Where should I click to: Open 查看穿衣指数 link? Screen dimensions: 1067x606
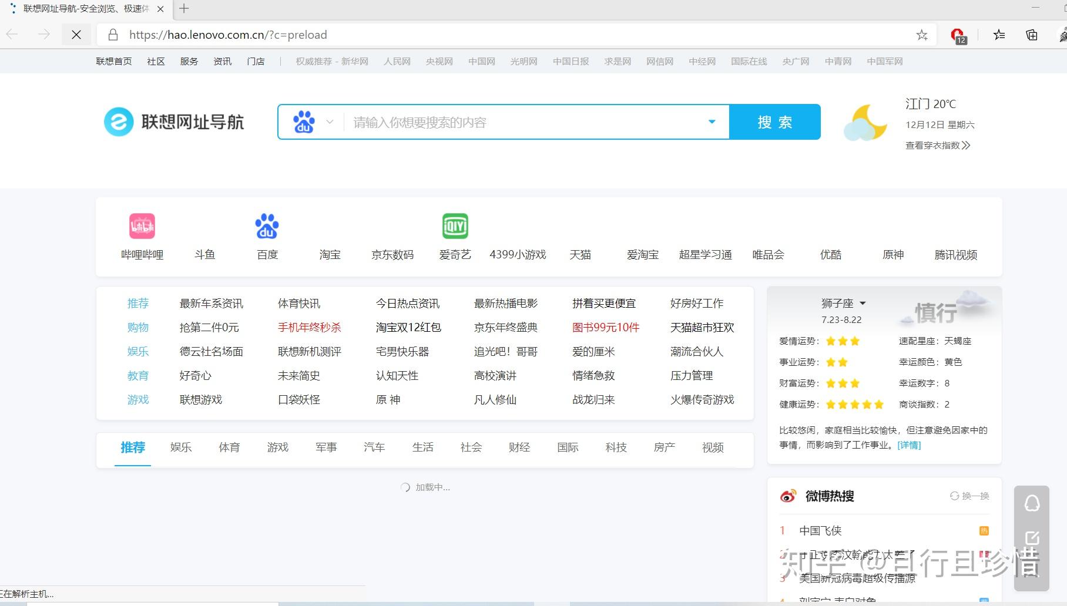(938, 145)
